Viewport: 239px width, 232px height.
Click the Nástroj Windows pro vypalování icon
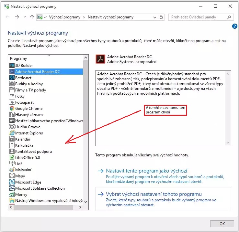(12, 201)
